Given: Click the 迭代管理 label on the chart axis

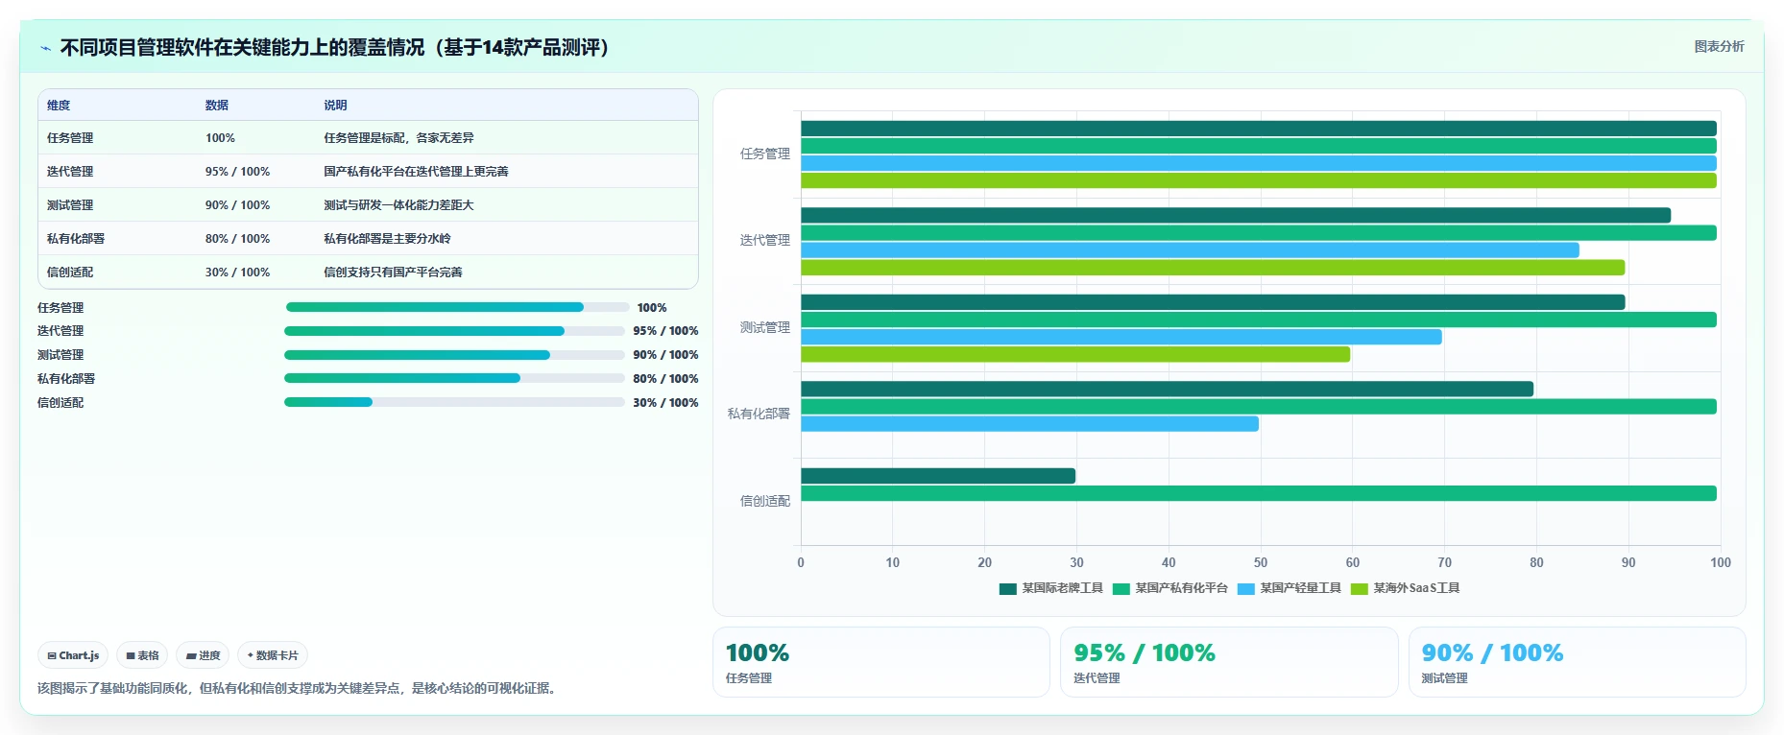Looking at the screenshot, I should (x=765, y=240).
